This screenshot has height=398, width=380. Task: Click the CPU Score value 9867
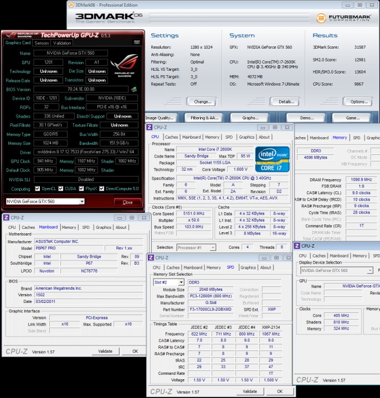click(358, 84)
